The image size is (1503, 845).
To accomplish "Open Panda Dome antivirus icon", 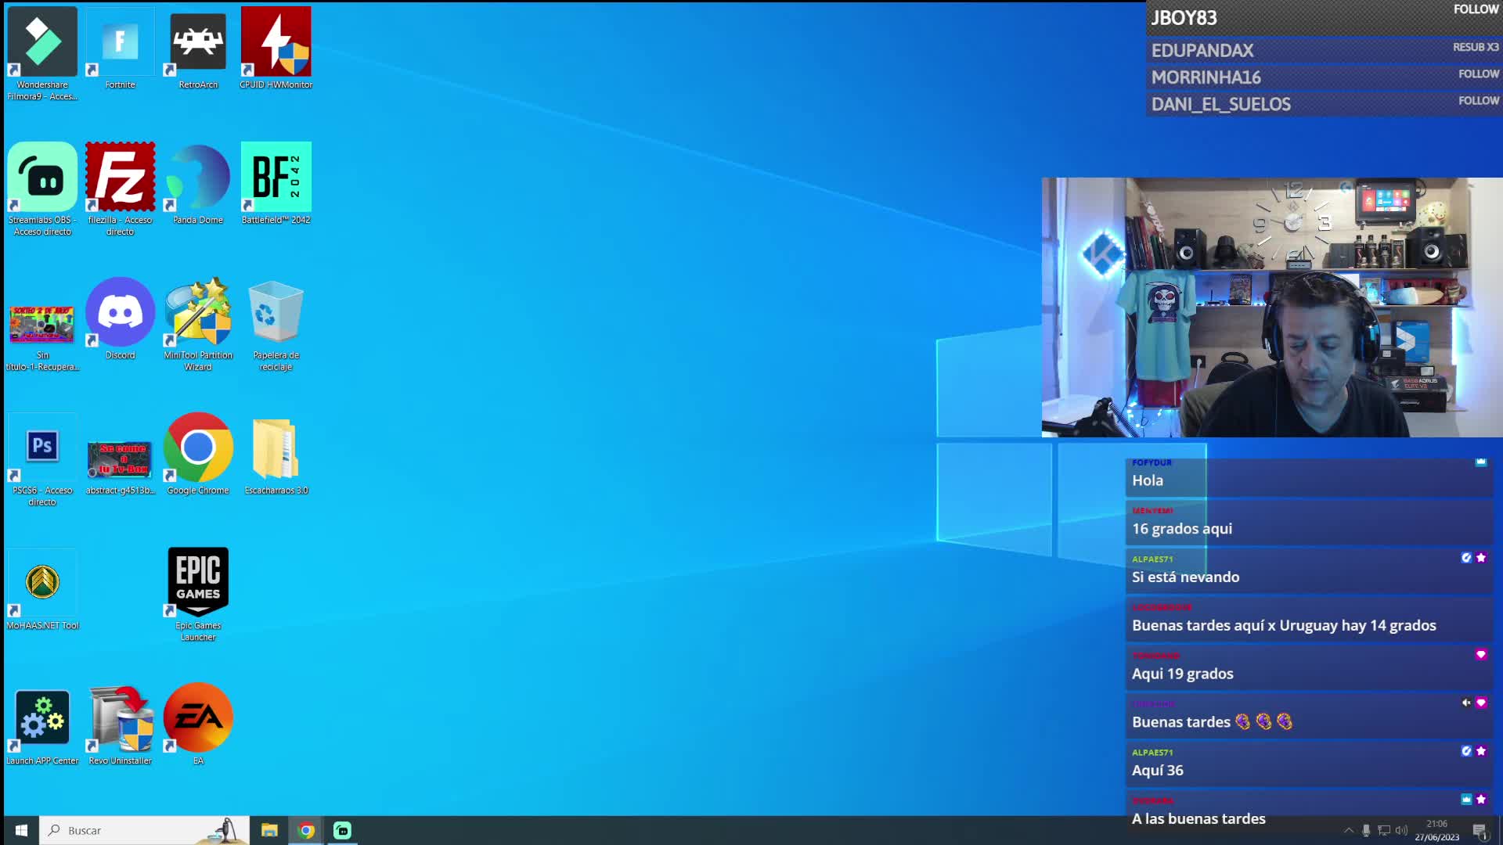I will 198,183.
